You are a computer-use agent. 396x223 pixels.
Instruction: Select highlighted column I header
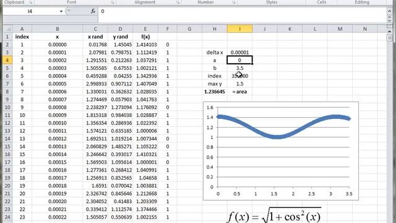point(239,29)
